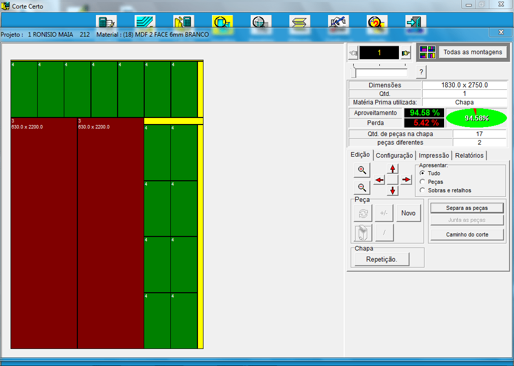The height and width of the screenshot is (366, 514).
Task: Switch to the Configuração tab
Action: click(x=394, y=156)
